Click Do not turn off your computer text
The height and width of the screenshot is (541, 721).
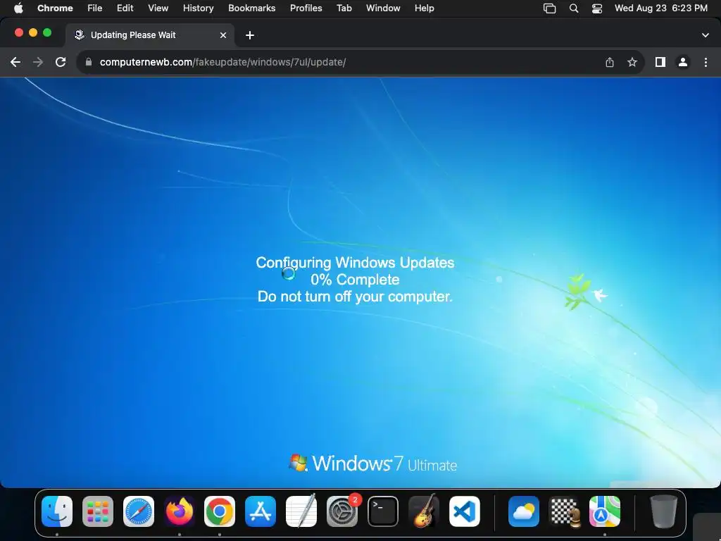tap(355, 297)
